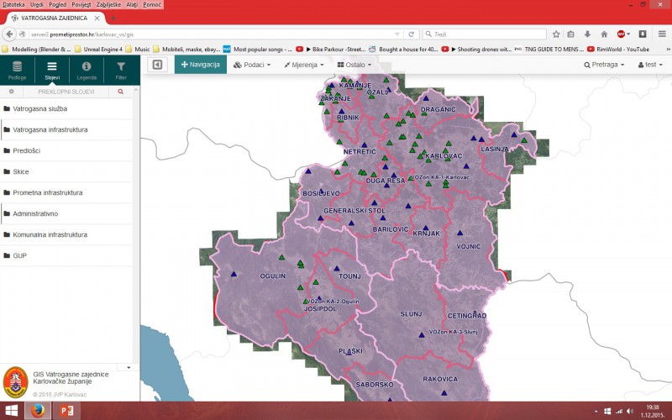Click the layer settings gear icon

coord(12,91)
